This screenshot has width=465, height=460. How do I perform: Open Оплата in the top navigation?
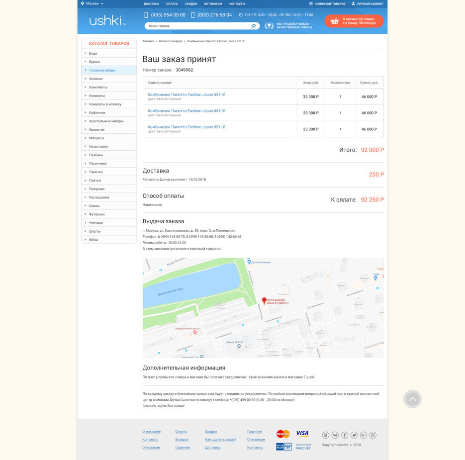pos(172,4)
